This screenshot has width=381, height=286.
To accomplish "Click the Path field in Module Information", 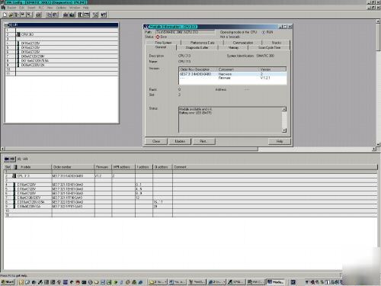I will pyautogui.click(x=185, y=32).
